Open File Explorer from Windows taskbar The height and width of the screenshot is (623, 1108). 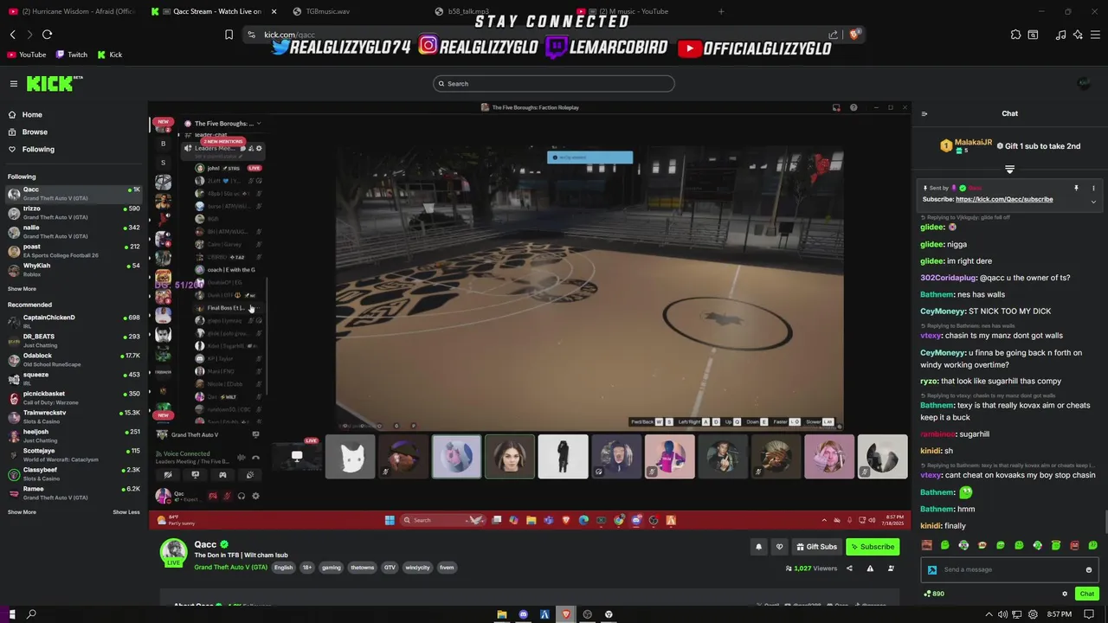[501, 614]
